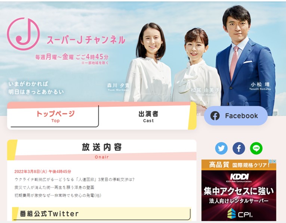
Task: Close the KDDI ad with X icon
Action: pyautogui.click(x=274, y=161)
